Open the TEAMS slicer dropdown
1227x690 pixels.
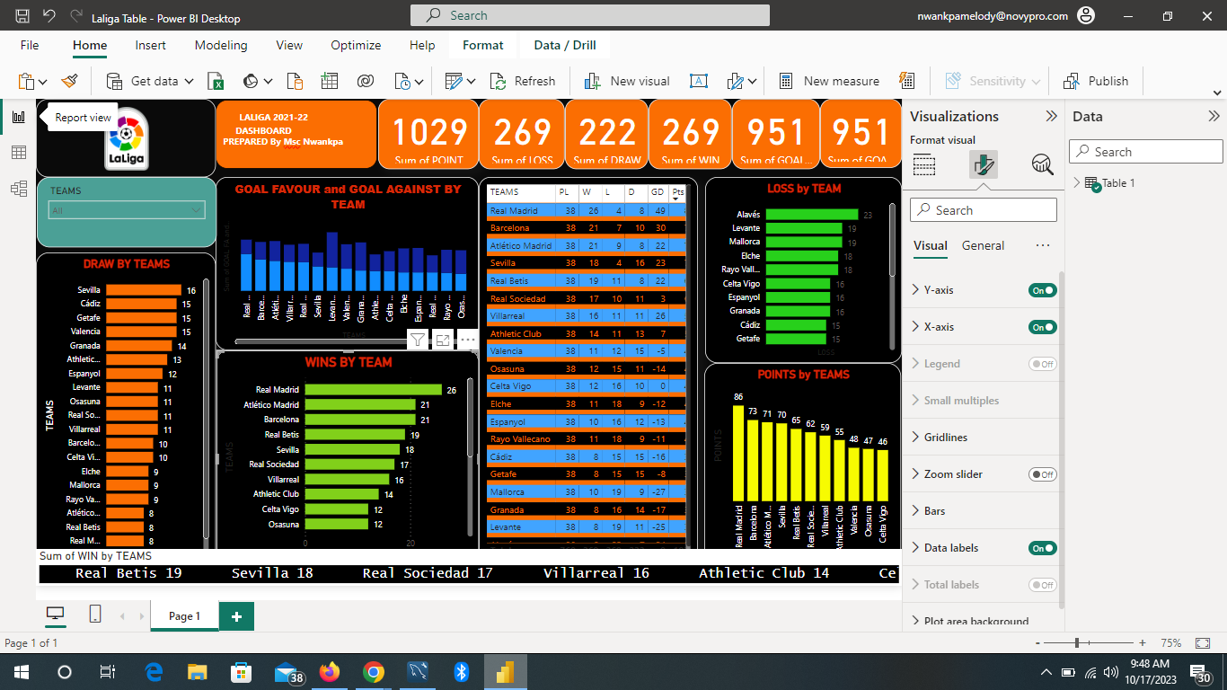coord(127,210)
